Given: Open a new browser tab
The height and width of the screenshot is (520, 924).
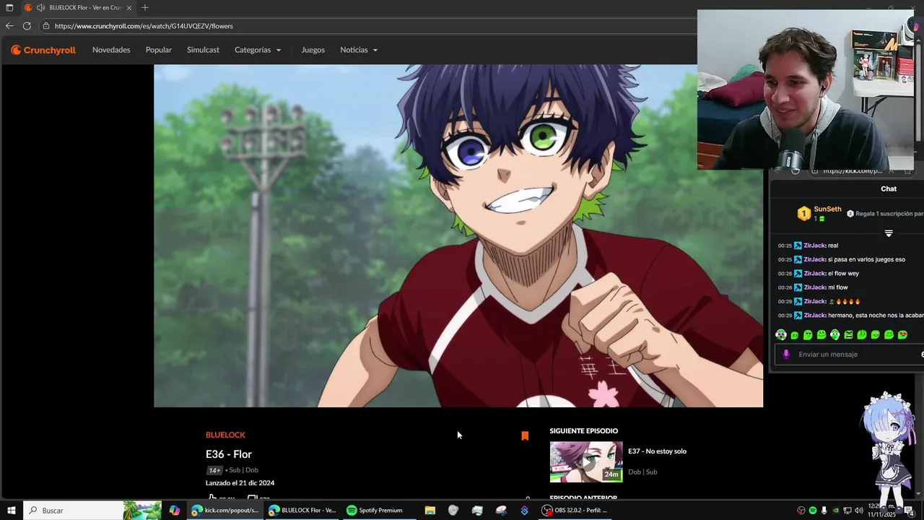Looking at the screenshot, I should (x=145, y=7).
